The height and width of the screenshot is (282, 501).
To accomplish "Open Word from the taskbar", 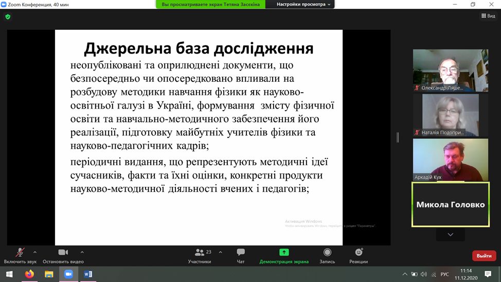I will 88,274.
